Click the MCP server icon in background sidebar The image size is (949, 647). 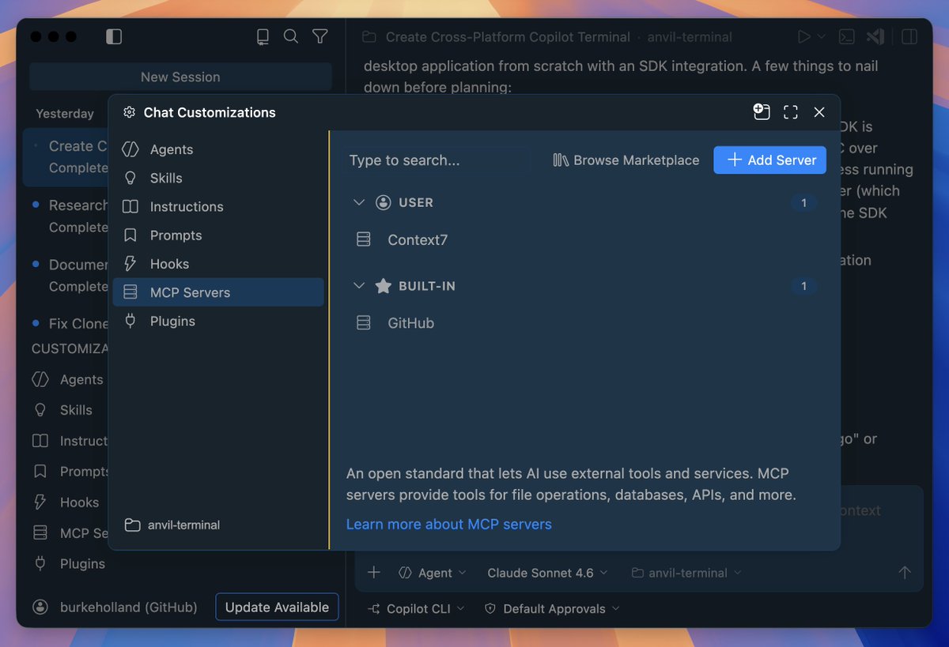click(40, 533)
